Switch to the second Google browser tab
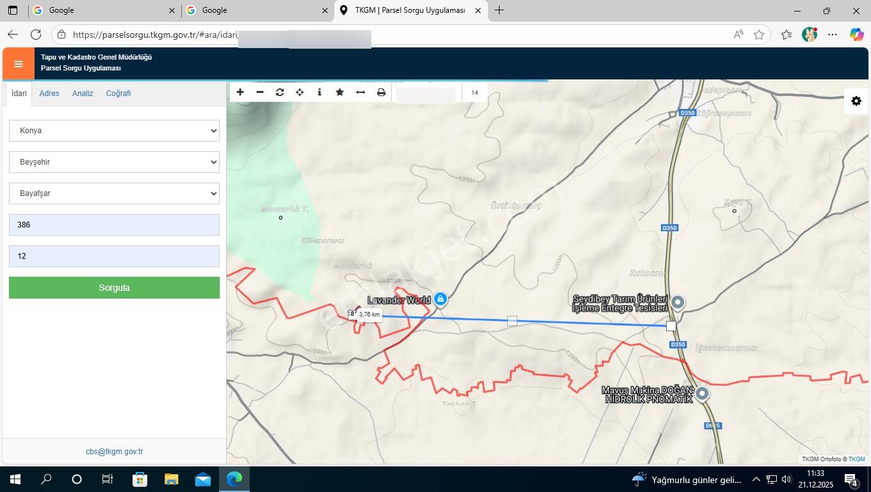 (257, 10)
